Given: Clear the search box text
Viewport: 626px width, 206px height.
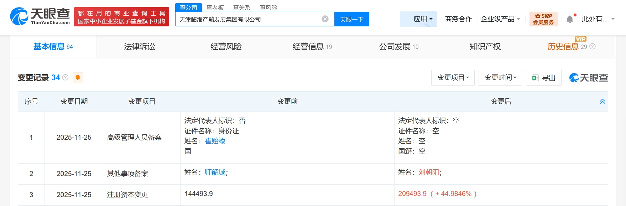Looking at the screenshot, I should (325, 19).
